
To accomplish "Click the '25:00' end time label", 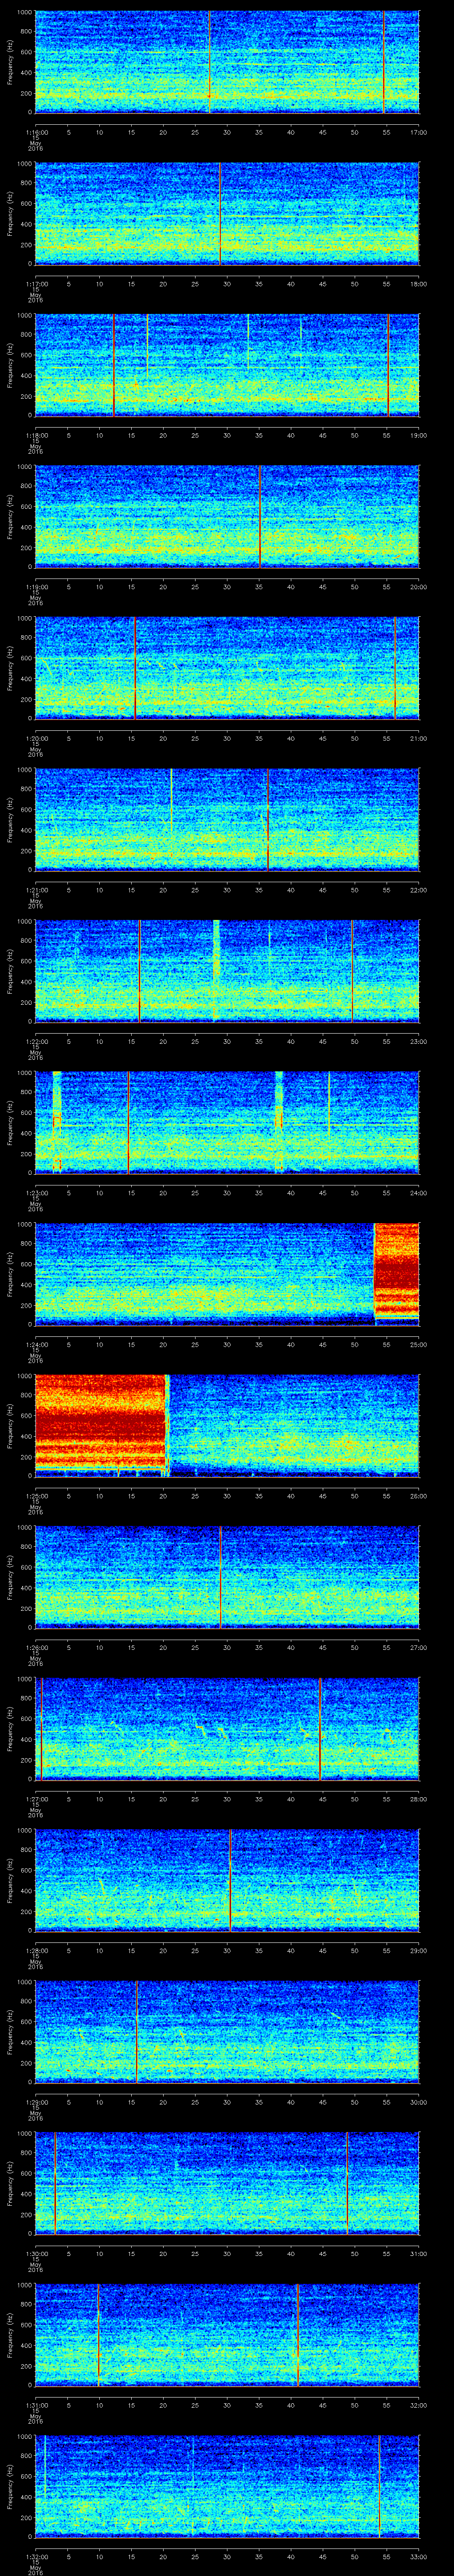I will 418,1344.
